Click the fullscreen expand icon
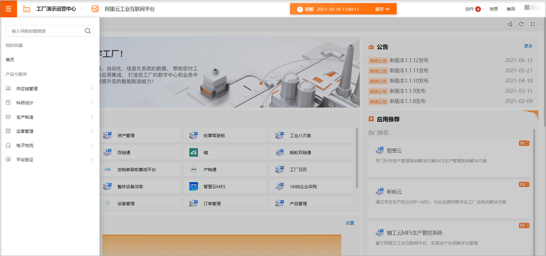This screenshot has height=256, width=546. [x=533, y=24]
